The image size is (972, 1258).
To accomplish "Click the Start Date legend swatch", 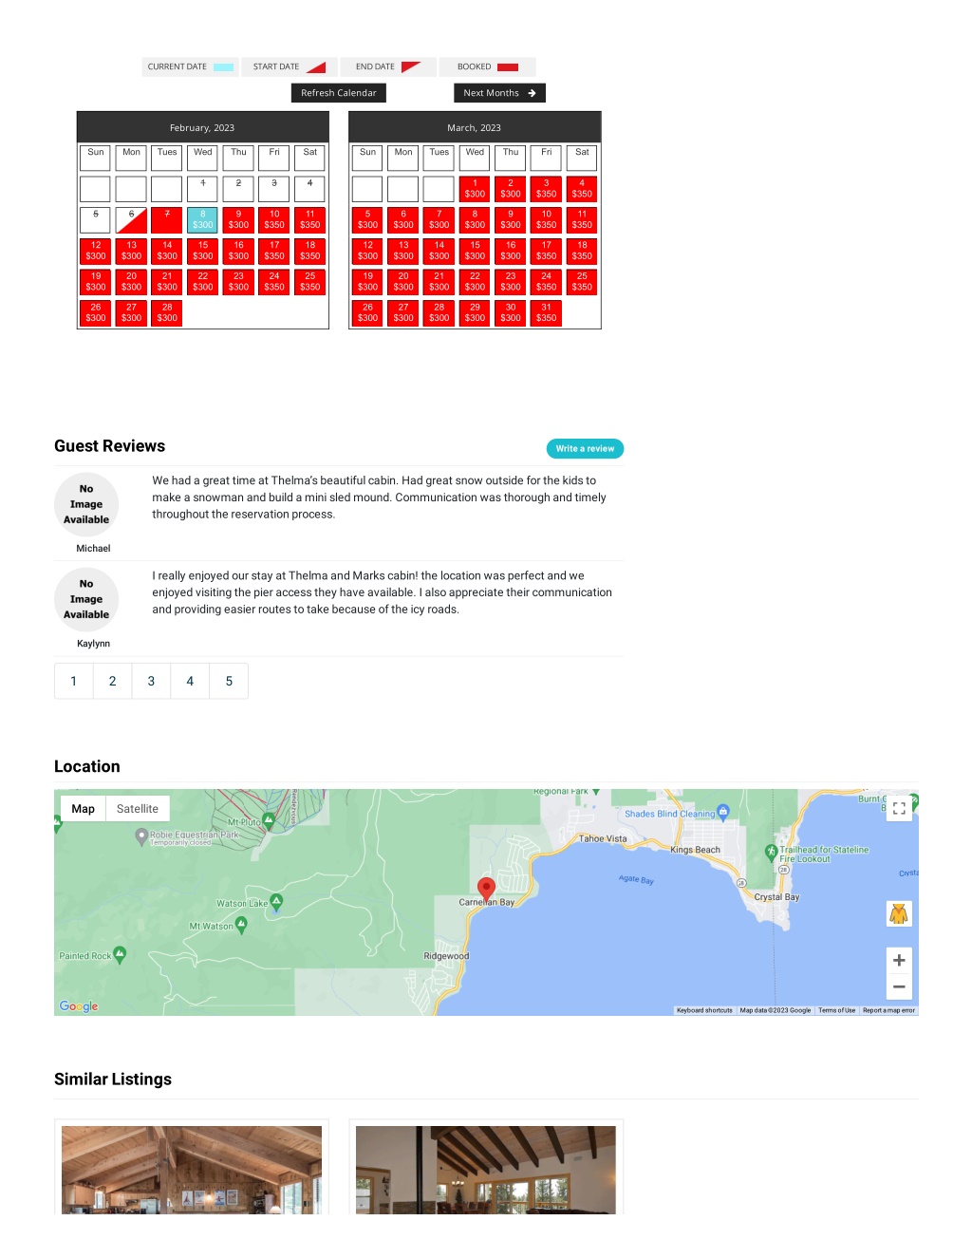I will (x=316, y=67).
